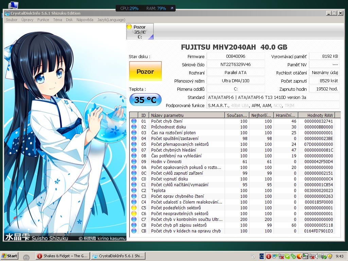This screenshot has height=261, width=348.
Task: Click the CrystalDiskInfo taskbar button
Action: [x=118, y=256]
